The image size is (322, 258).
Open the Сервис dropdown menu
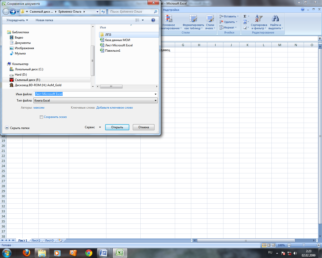click(x=93, y=127)
